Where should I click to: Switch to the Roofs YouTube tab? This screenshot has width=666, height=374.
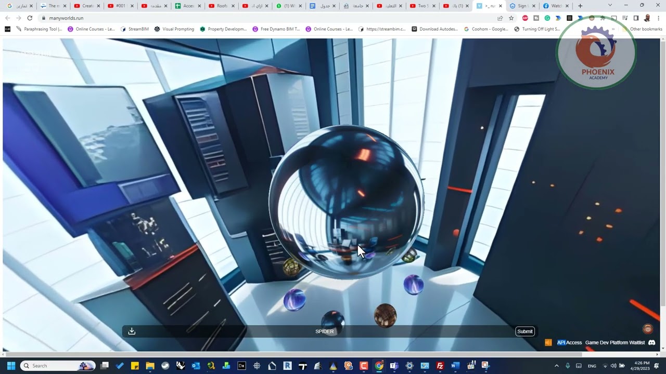tap(221, 6)
